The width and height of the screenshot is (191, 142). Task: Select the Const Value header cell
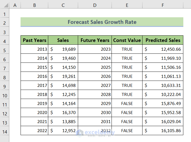click(127, 40)
